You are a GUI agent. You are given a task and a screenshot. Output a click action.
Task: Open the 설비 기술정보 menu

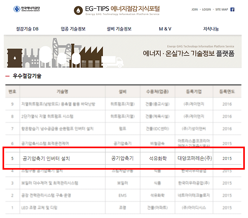pyautogui.click(x=119, y=29)
